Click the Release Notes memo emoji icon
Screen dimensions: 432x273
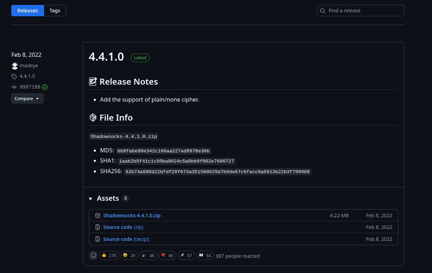[93, 81]
